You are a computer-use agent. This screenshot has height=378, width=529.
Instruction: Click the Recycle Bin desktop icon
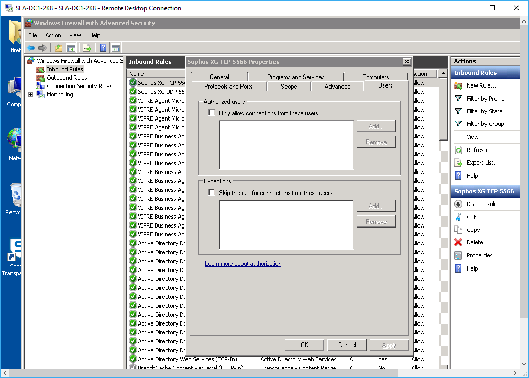[x=15, y=195]
